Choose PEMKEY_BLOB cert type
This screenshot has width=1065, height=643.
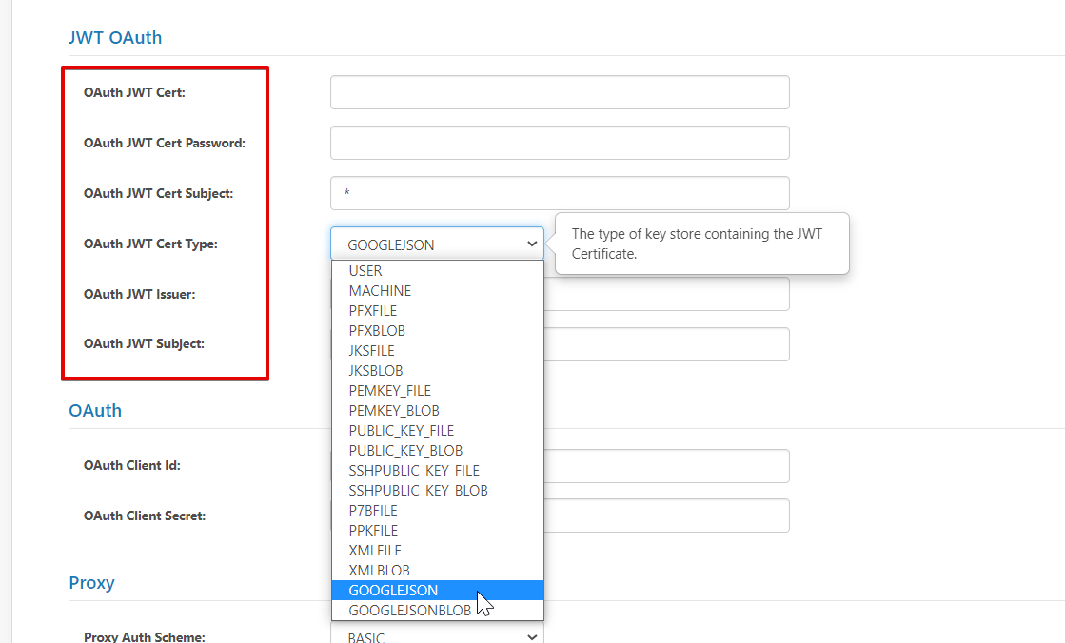coord(394,411)
